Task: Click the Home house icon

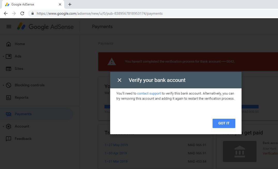Action: pyautogui.click(x=9, y=44)
